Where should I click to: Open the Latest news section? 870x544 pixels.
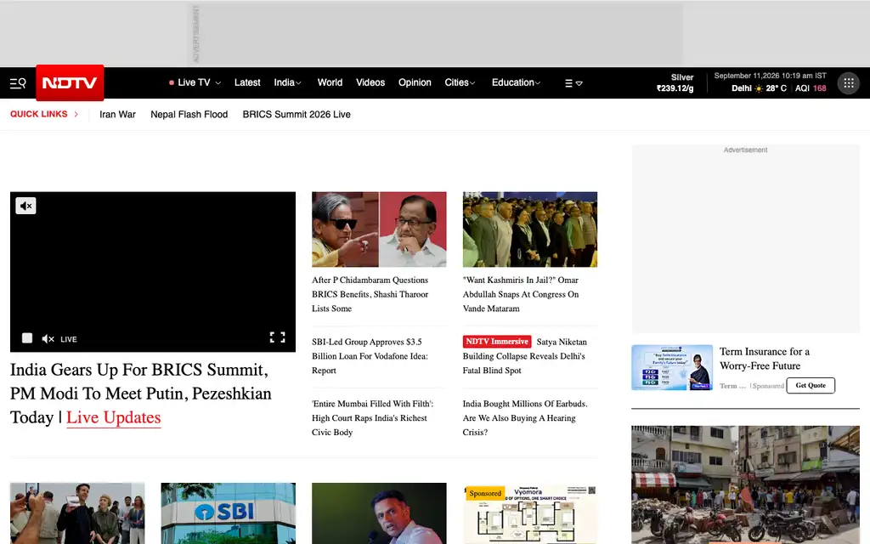pos(247,82)
